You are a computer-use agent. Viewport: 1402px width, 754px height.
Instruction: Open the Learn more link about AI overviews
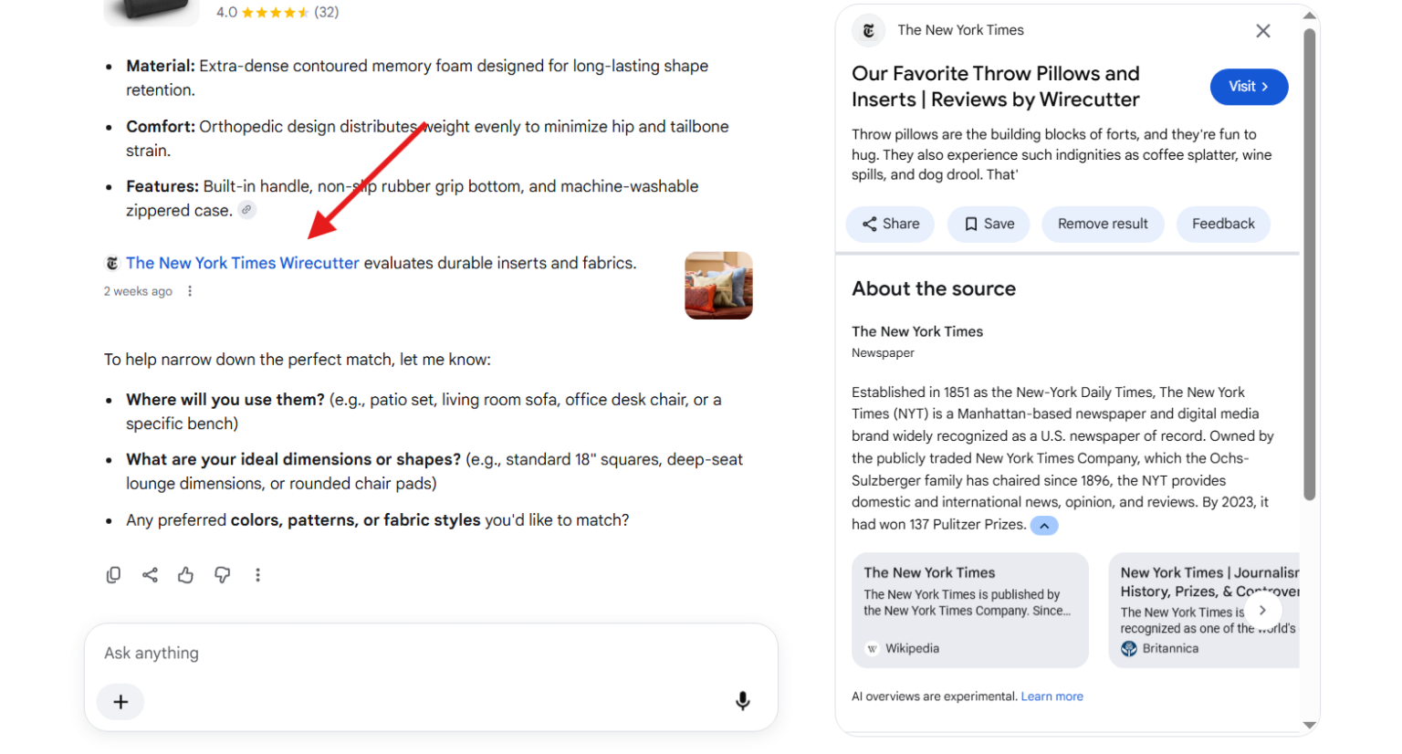[x=1051, y=696]
